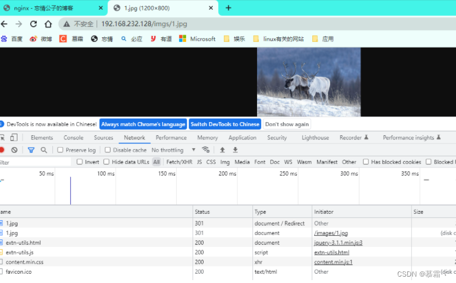Click Switch DevTools to Chinese
The width and height of the screenshot is (456, 283).
[225, 124]
